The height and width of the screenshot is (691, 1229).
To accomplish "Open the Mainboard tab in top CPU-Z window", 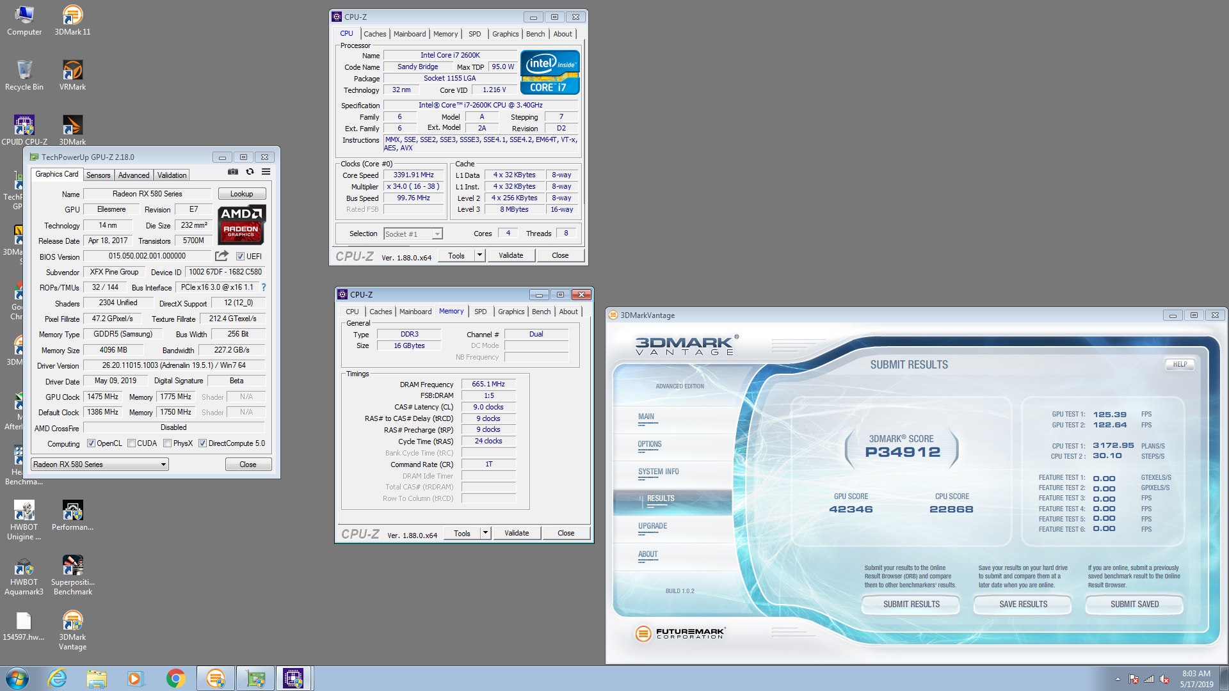I will pos(410,34).
